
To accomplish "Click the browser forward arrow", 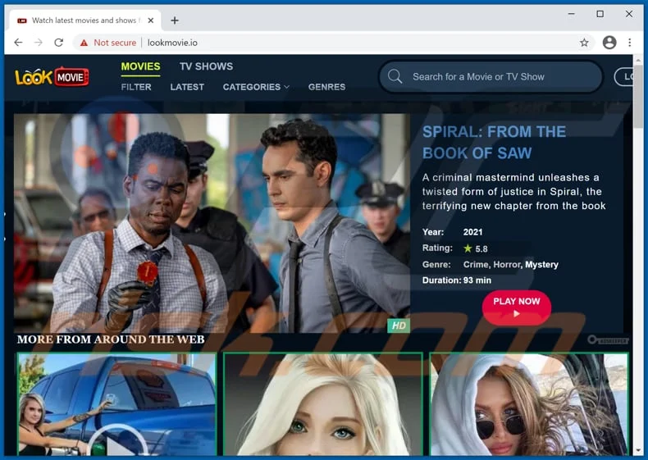I will coord(39,42).
